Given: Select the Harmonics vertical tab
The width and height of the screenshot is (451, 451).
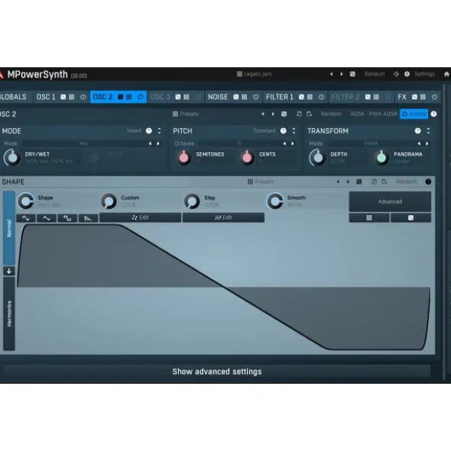Looking at the screenshot, I should [x=9, y=314].
